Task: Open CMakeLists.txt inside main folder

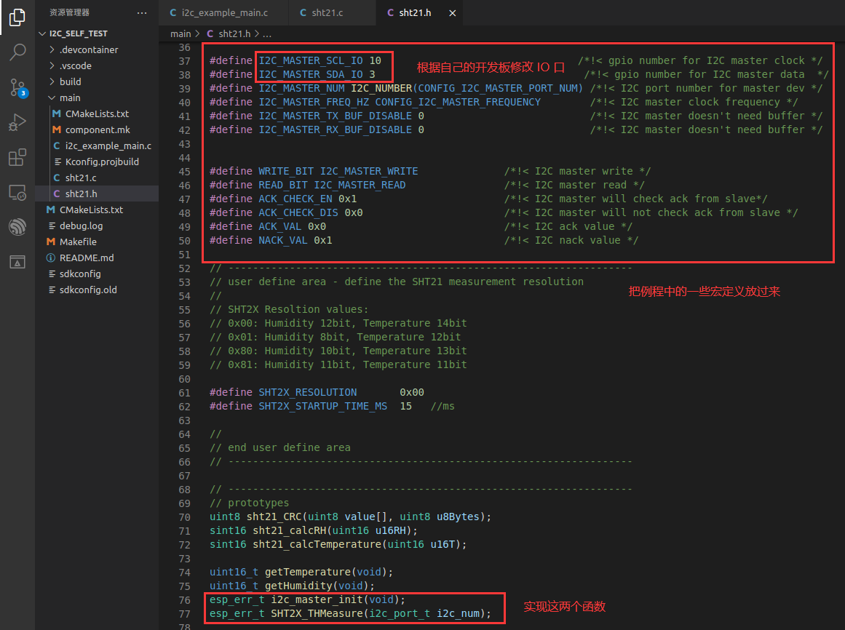Action: (x=97, y=113)
